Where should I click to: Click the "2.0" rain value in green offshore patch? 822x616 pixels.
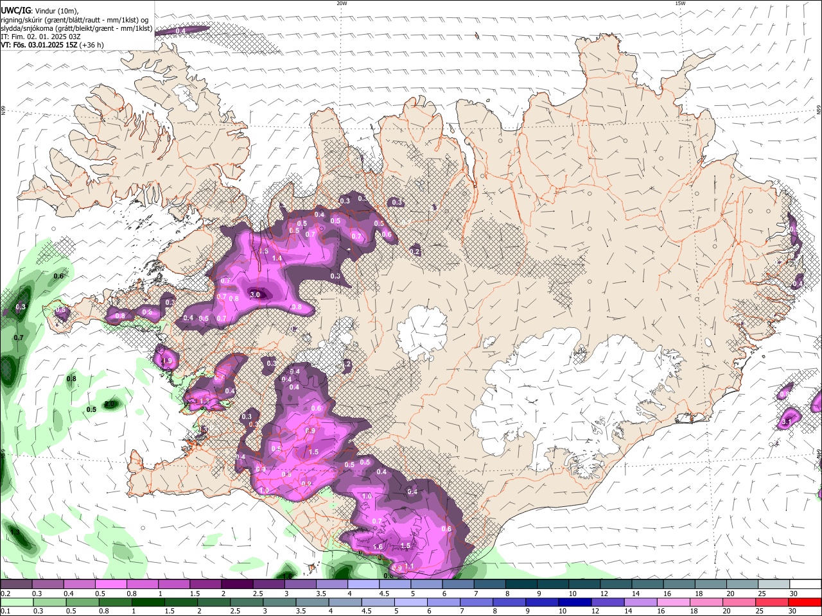click(x=109, y=404)
